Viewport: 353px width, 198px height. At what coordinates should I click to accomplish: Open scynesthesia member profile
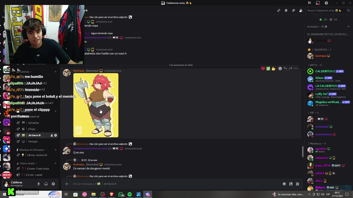tap(328, 134)
